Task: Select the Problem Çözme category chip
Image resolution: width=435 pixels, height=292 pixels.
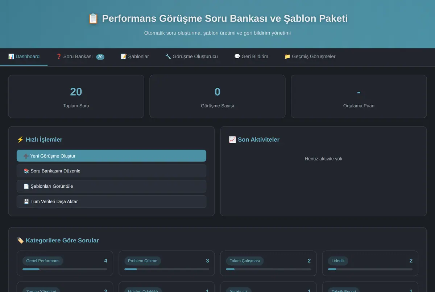Action: pyautogui.click(x=143, y=261)
